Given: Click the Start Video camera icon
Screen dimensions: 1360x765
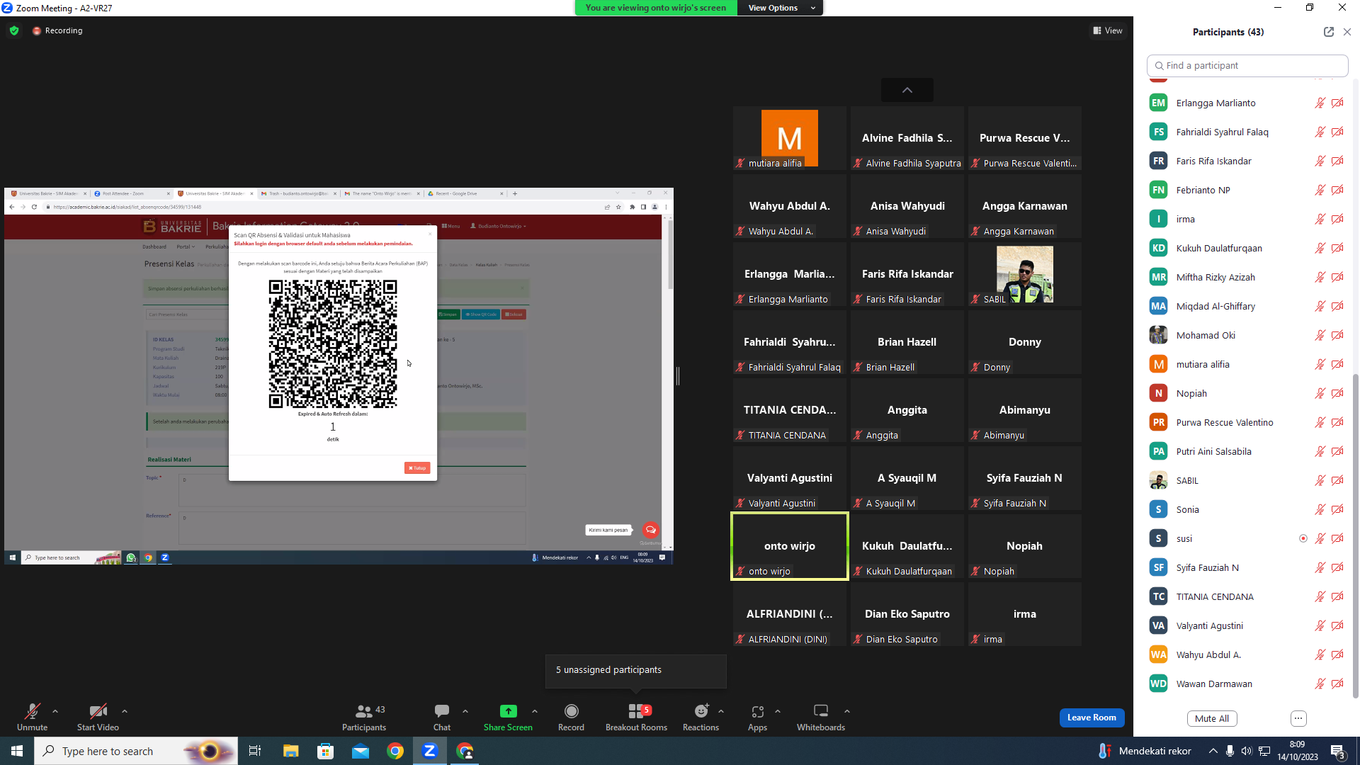Looking at the screenshot, I should [x=98, y=711].
